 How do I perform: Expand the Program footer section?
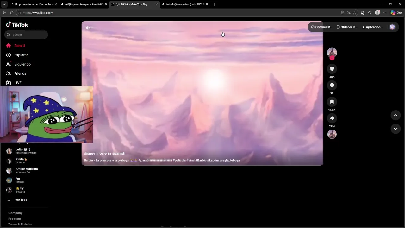[x=15, y=219]
